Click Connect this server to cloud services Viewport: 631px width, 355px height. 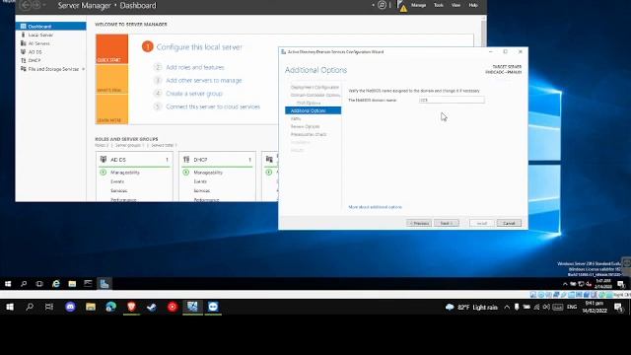click(213, 106)
